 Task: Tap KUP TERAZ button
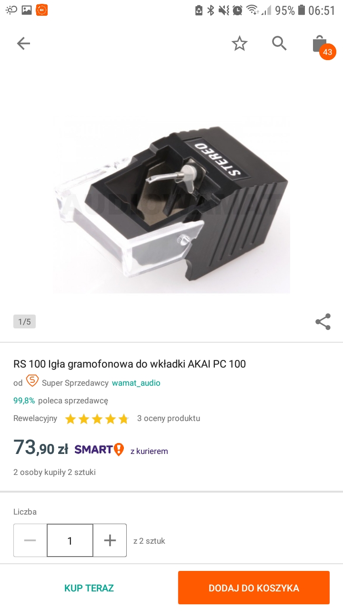pyautogui.click(x=89, y=588)
